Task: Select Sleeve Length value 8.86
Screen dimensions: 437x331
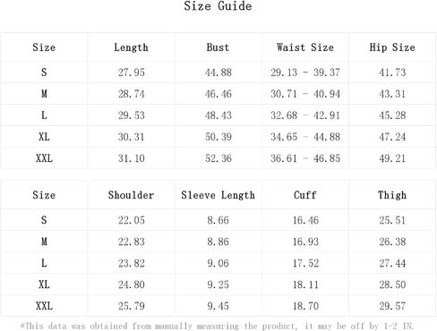Action: point(218,242)
